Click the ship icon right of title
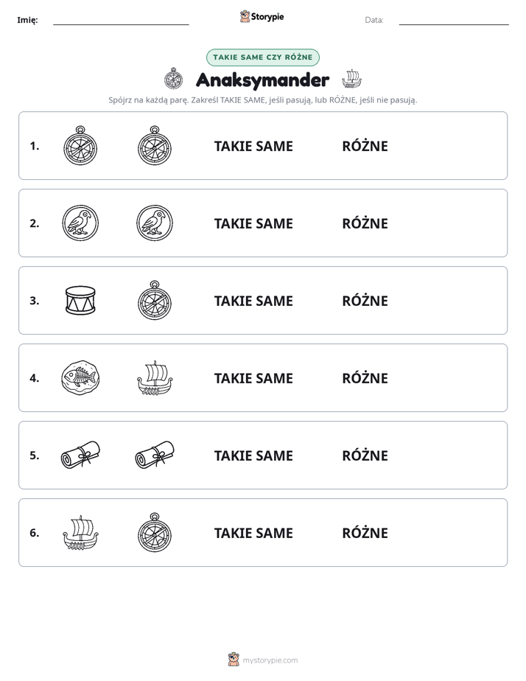The image size is (526, 681). (351, 79)
